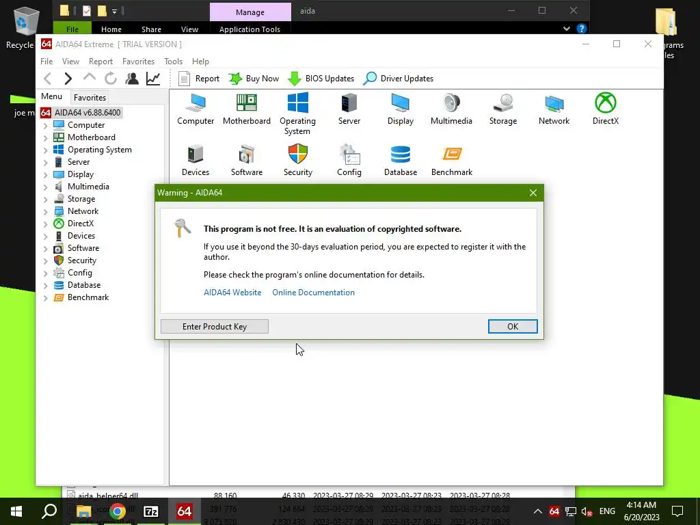Image resolution: width=700 pixels, height=525 pixels.
Task: Open the Application Tools tab in Explorer window
Action: click(250, 29)
